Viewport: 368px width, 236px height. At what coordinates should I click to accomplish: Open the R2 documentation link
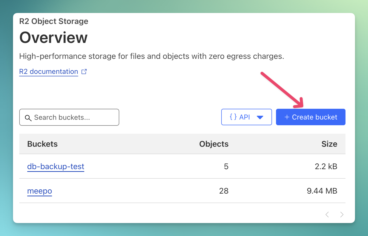49,72
